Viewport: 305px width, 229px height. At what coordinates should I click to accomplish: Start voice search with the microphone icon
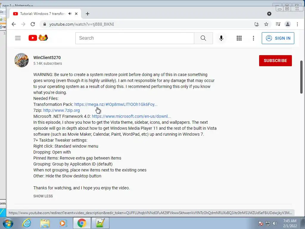click(x=221, y=38)
